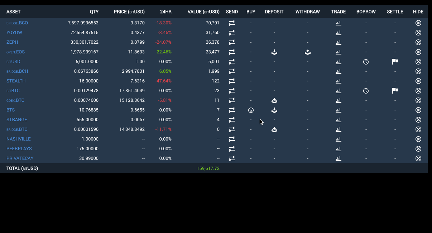Open the PEERPLAYS asset link
432x233 pixels.
[19, 149]
